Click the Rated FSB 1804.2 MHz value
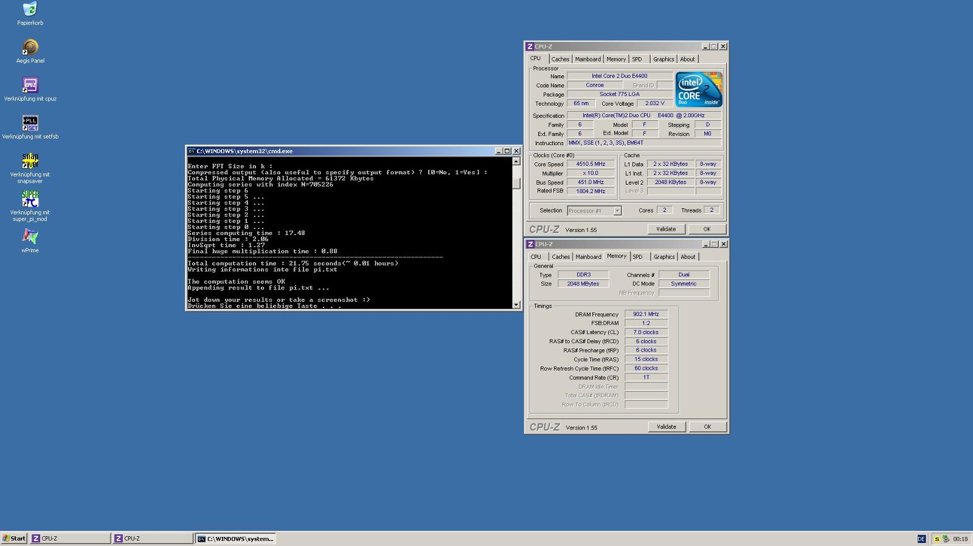Image resolution: width=973 pixels, height=546 pixels. tap(590, 191)
